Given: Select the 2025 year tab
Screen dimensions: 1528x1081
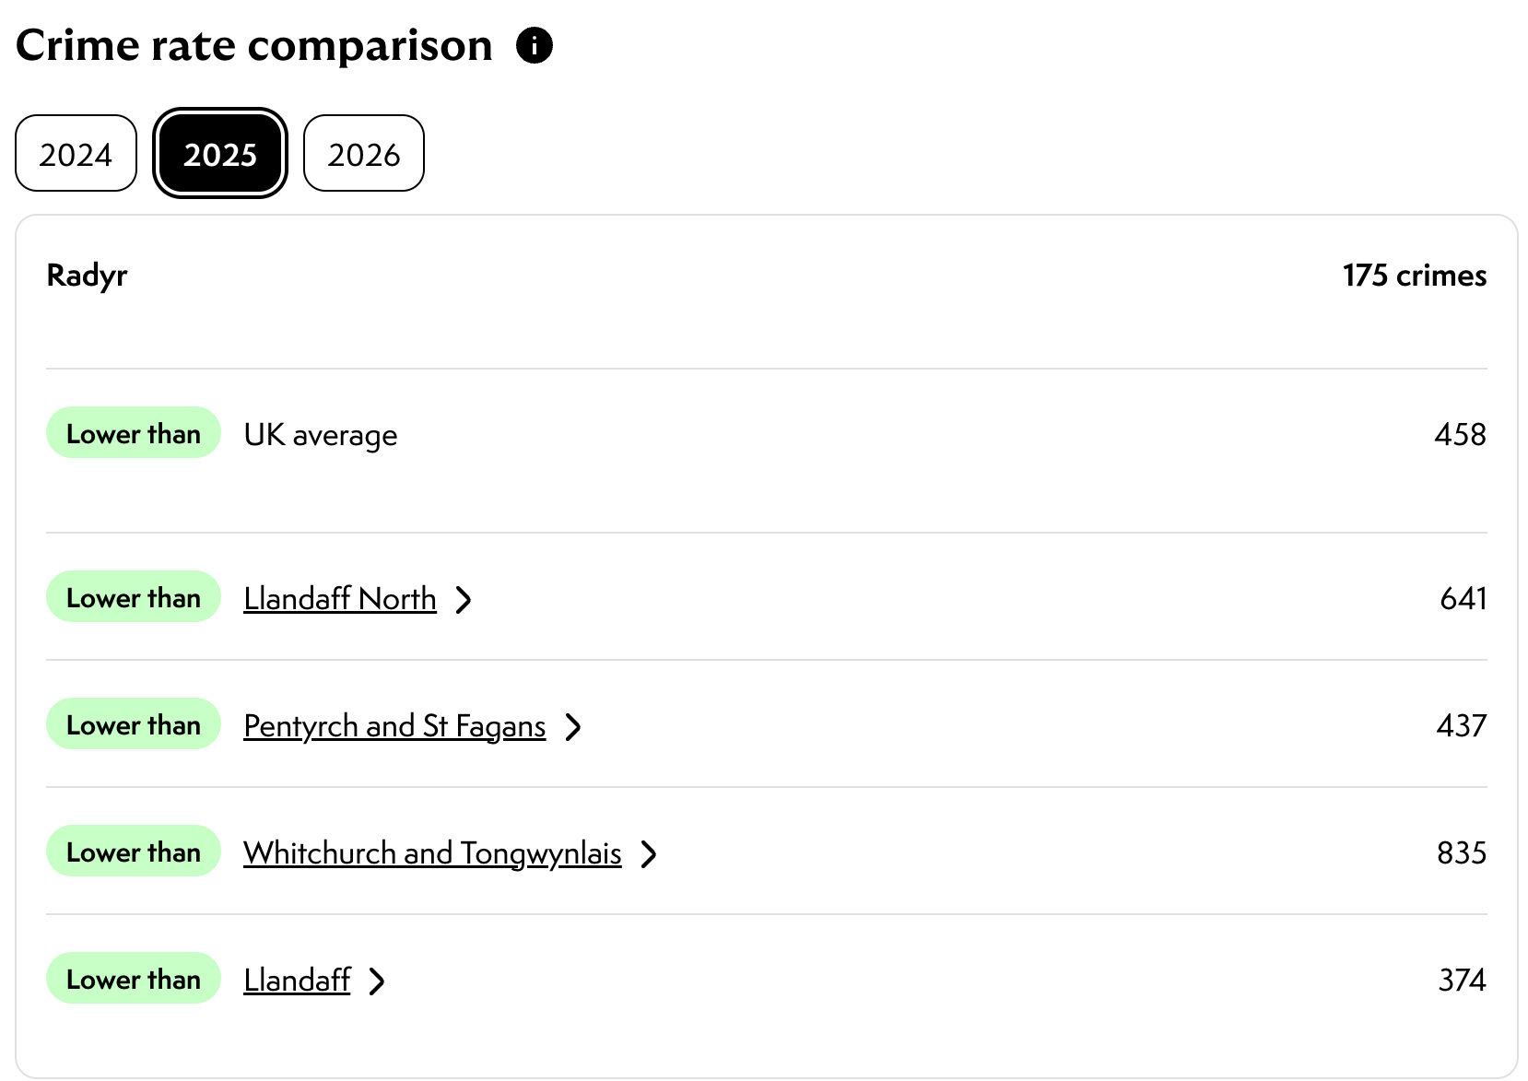Looking at the screenshot, I should click(219, 154).
